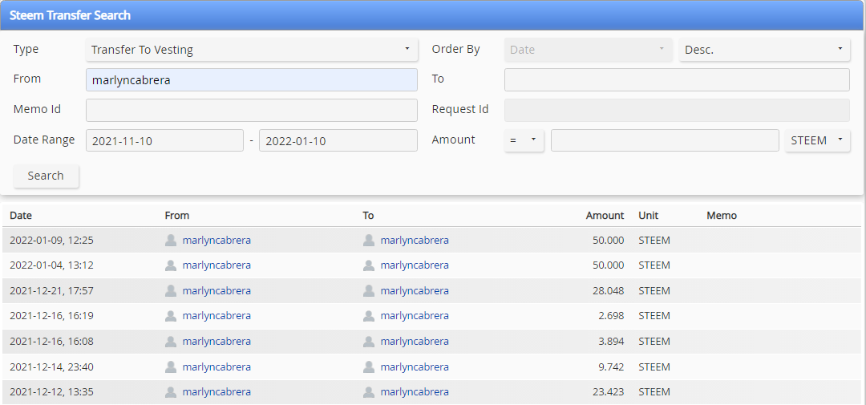Click the start date field 2021-11-10

coord(164,140)
